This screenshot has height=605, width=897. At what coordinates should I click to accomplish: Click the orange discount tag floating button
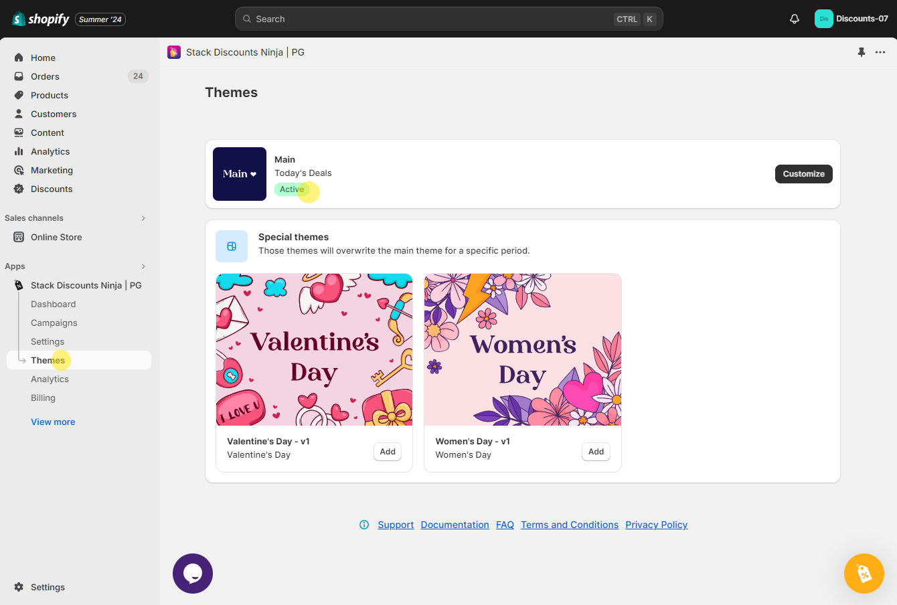click(864, 574)
